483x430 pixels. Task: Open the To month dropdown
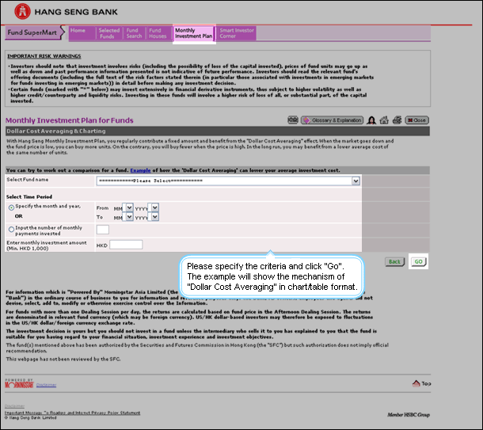127,217
